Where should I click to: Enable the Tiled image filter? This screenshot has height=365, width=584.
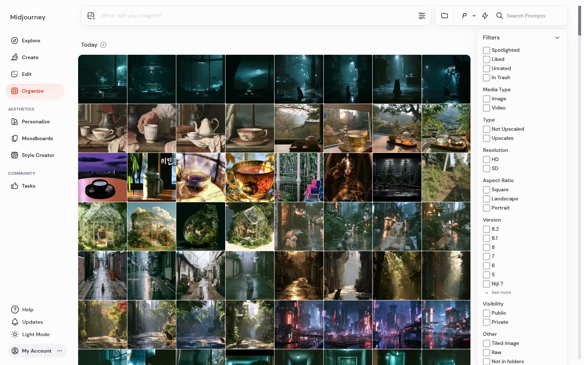tap(487, 343)
